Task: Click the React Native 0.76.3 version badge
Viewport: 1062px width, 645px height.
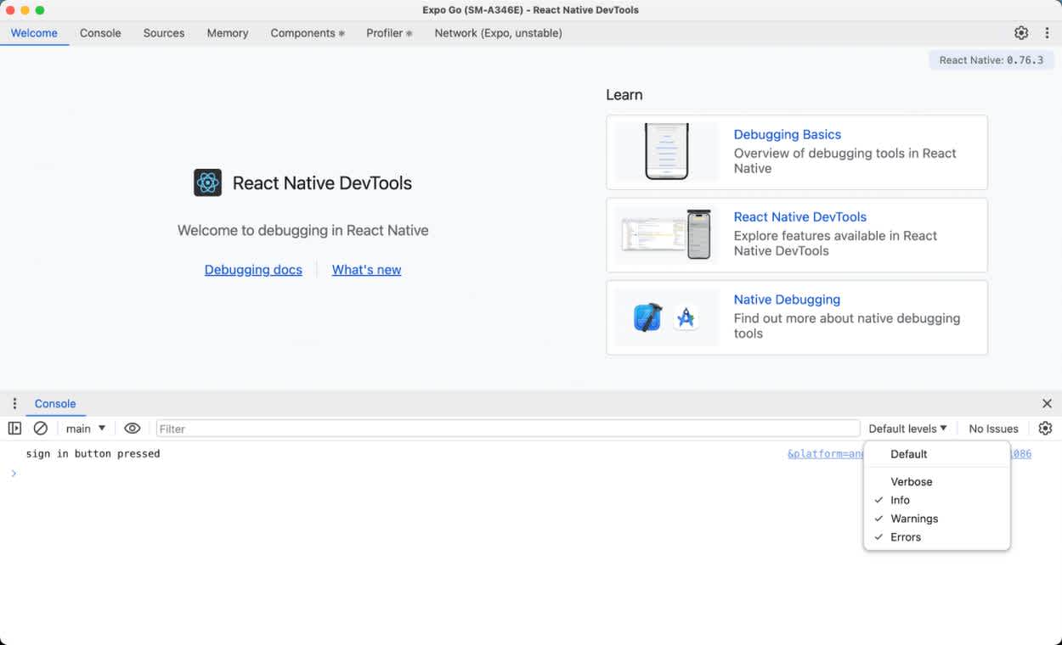Action: (x=991, y=60)
